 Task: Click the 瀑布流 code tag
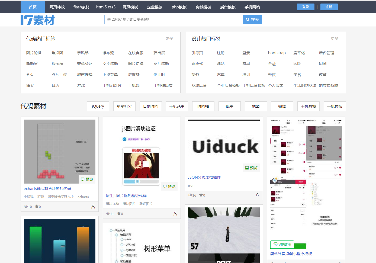tap(108, 53)
